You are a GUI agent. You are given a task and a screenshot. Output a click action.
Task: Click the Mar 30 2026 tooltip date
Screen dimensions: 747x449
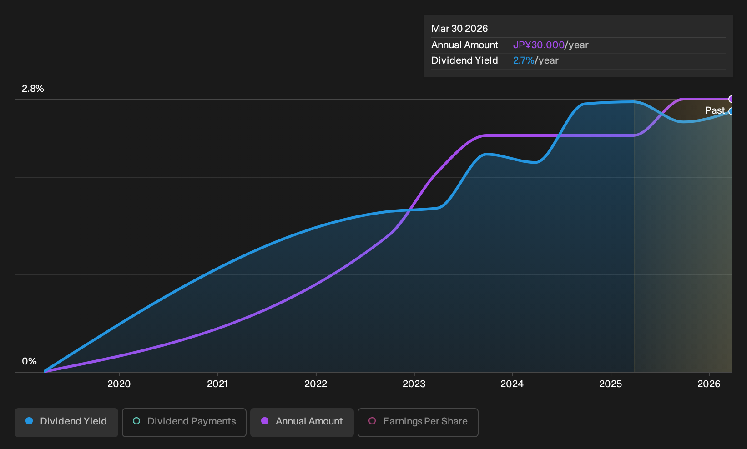click(459, 29)
